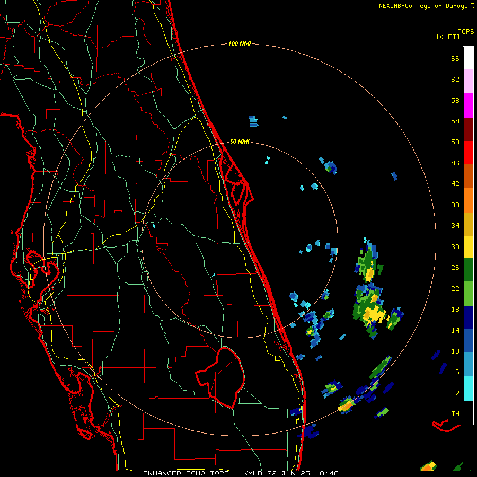
Task: Click the bright red legend swatch
Action: pos(468,153)
